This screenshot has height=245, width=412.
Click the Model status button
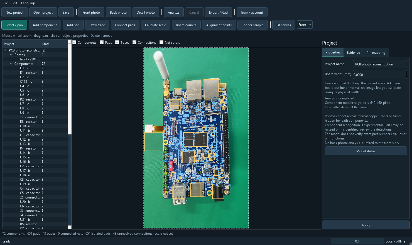click(x=366, y=151)
